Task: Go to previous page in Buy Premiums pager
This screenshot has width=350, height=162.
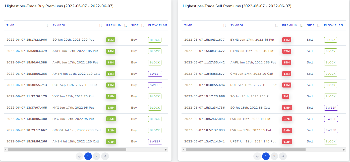Action: click(x=79, y=156)
